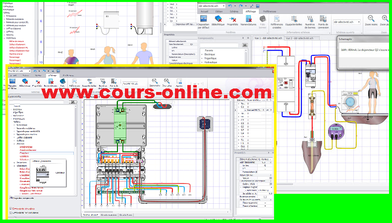Open Schémas ouverts combo box in right ribbon
Image resolution: width=392 pixels, height=223 pixels.
click(347, 22)
